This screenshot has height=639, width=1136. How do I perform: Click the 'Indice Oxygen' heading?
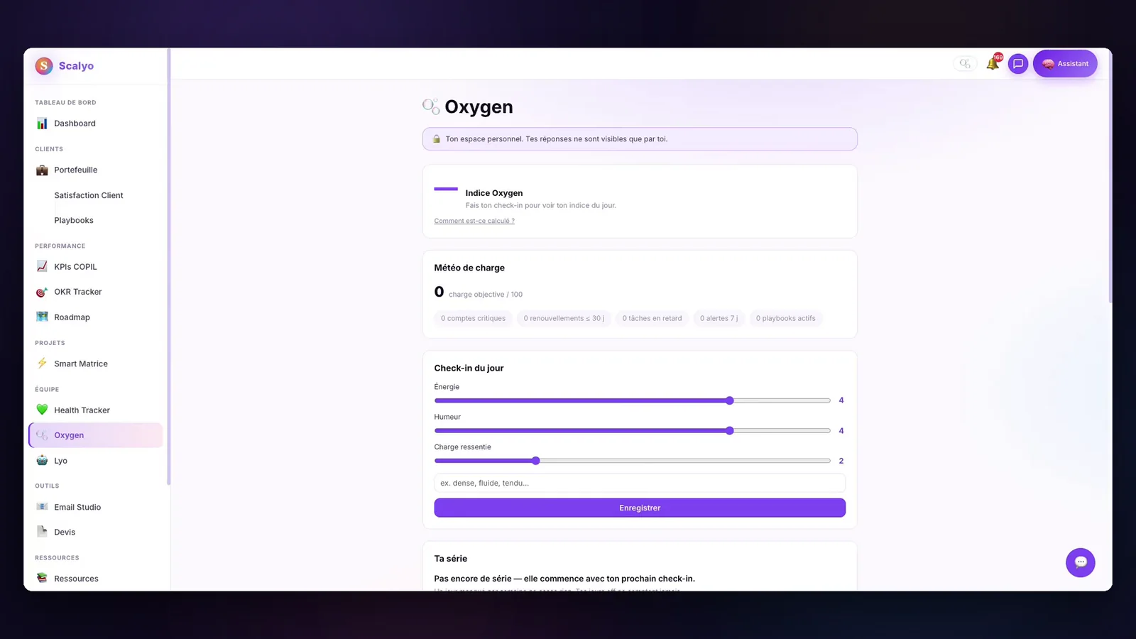[x=494, y=193]
